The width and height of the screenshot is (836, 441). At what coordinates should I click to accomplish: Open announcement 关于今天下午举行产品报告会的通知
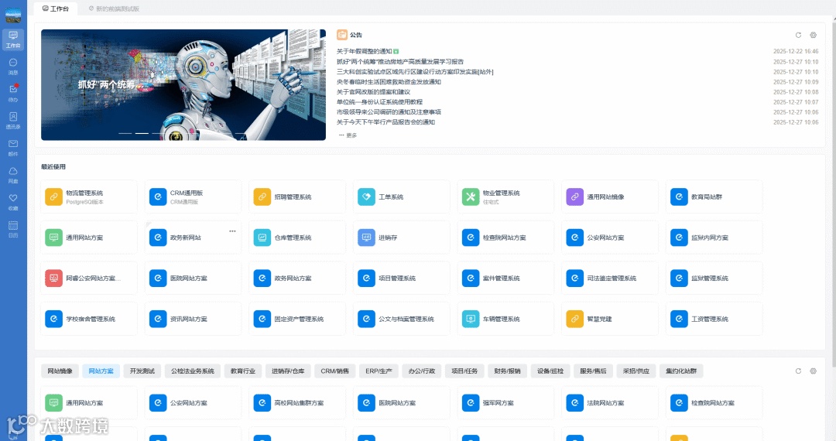pyautogui.click(x=385, y=122)
